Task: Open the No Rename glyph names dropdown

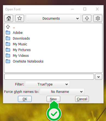Action: tap(62, 92)
